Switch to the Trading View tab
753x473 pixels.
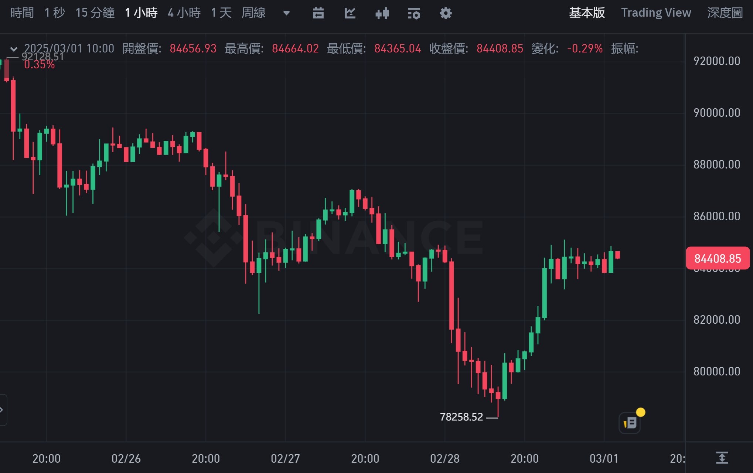[x=656, y=13]
